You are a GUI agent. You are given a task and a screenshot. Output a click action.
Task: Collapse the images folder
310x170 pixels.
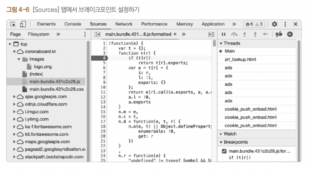coord(19,59)
